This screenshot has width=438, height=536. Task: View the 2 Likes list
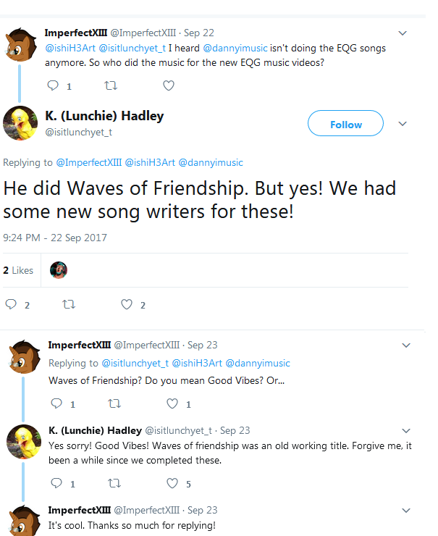click(18, 270)
